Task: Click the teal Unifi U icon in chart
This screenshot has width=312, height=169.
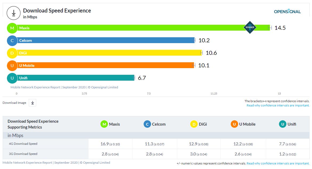Action: click(12, 78)
